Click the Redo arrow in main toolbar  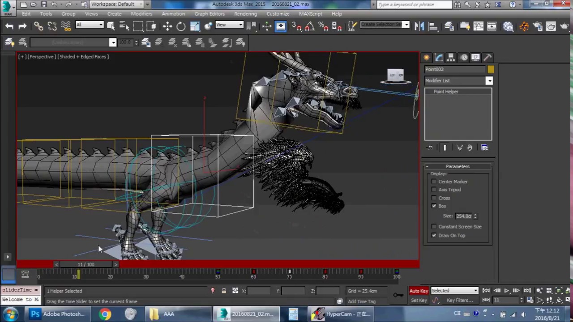tap(22, 26)
